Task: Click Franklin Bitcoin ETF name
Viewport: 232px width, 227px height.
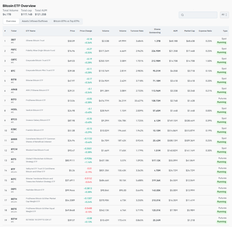Action: coord(35,130)
